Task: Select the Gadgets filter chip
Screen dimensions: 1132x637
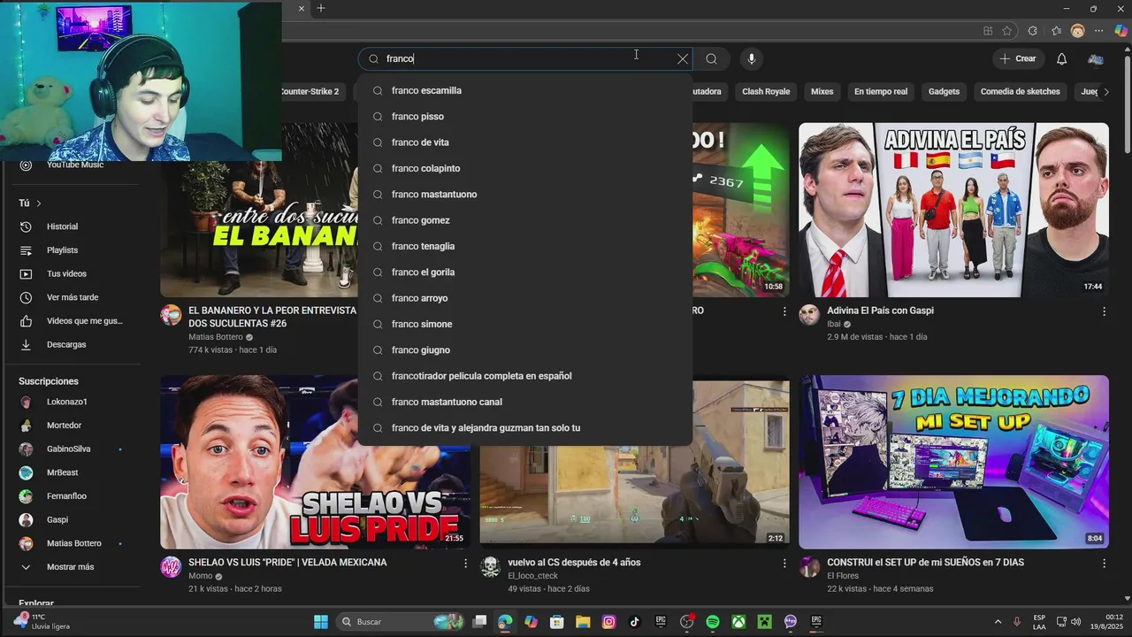Action: [944, 91]
